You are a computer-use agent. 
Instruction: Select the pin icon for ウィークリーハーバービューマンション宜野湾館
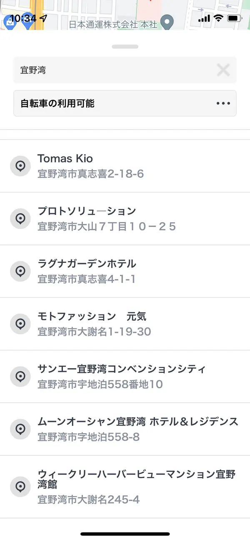20,484
